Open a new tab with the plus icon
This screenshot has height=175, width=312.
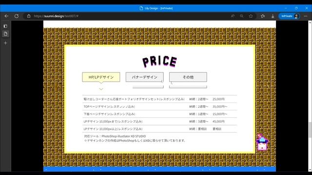coord(5,43)
